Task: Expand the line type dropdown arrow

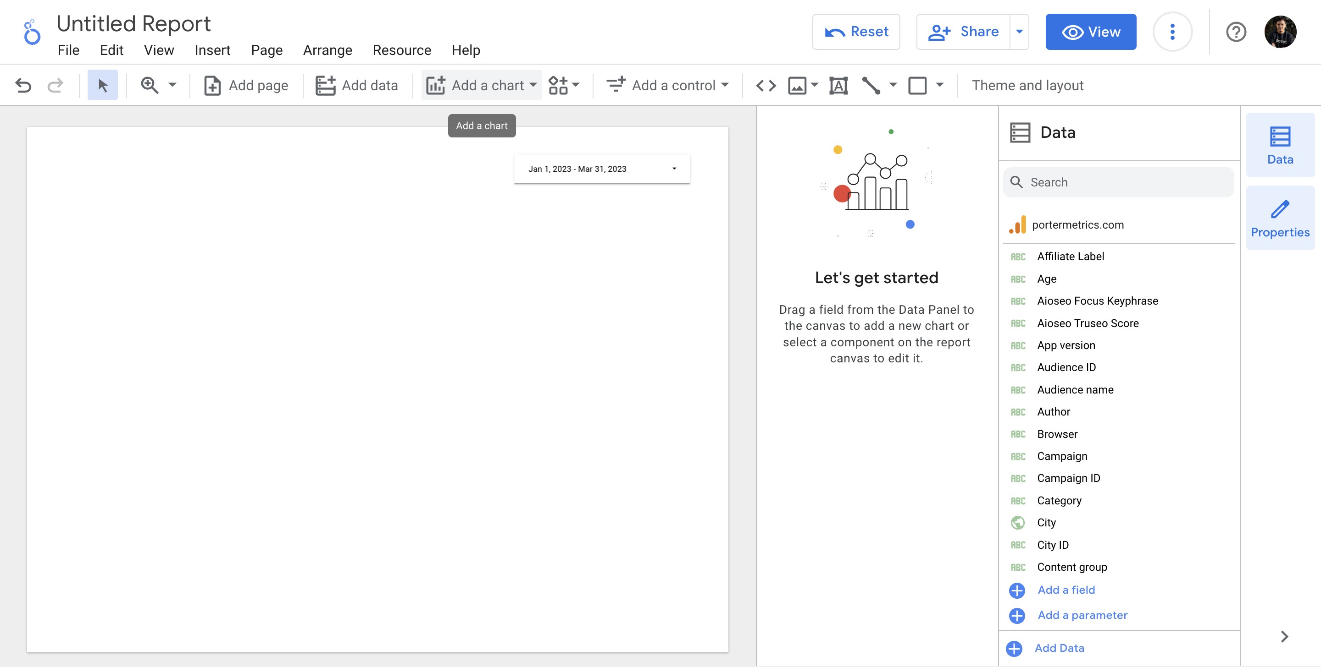Action: click(893, 85)
